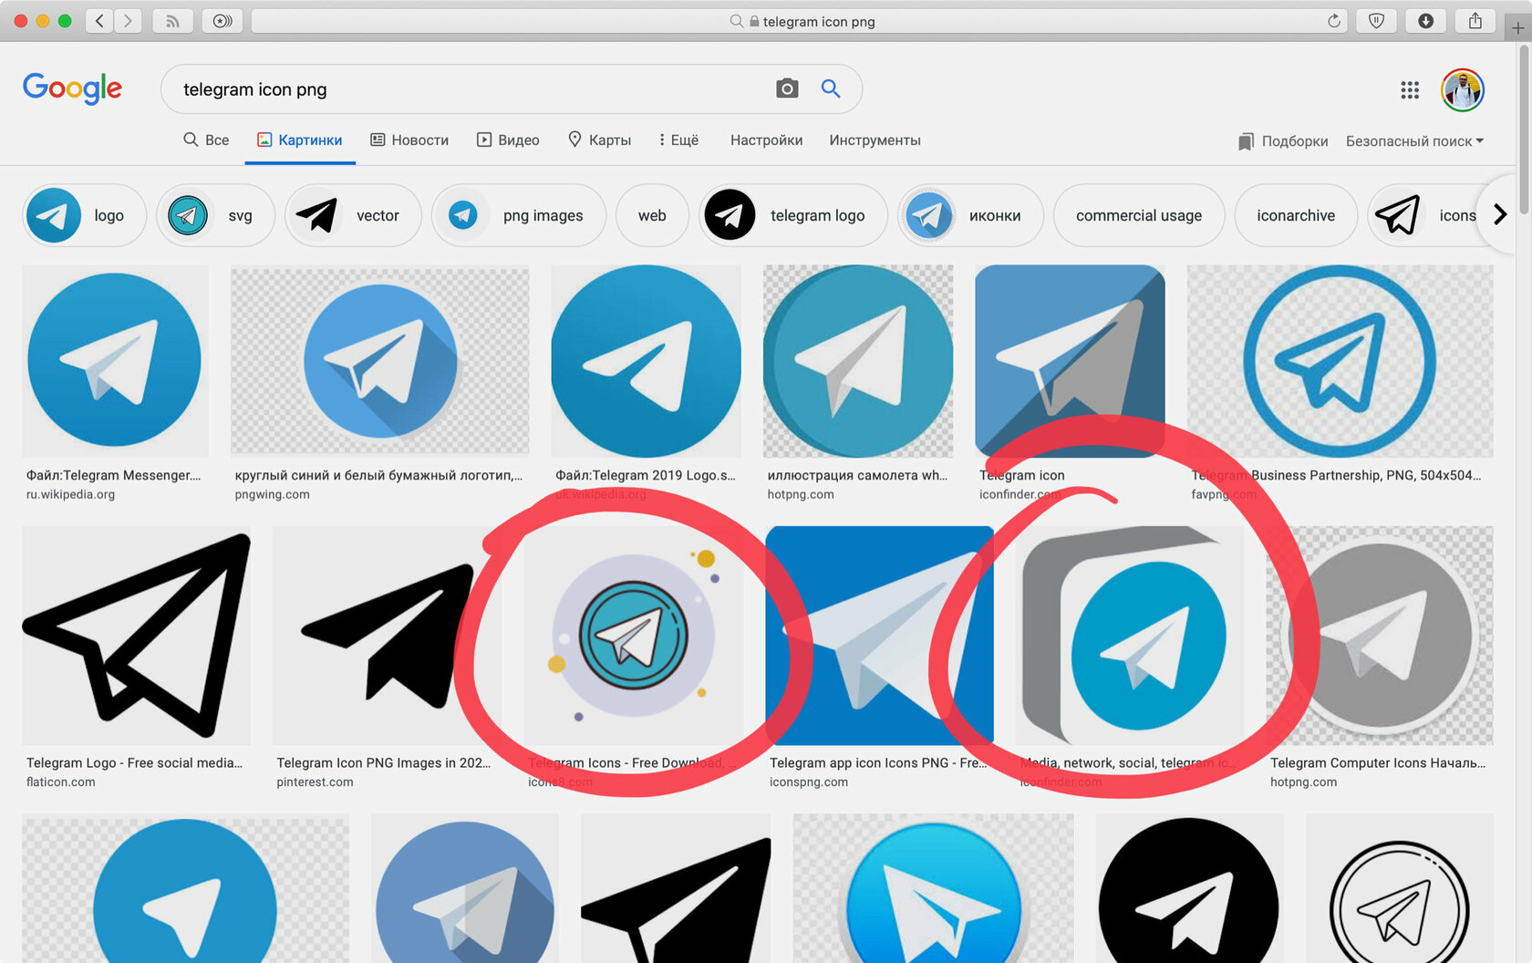Filter results by the telegram logo chip
Screen dimensions: 1532x963
point(792,215)
